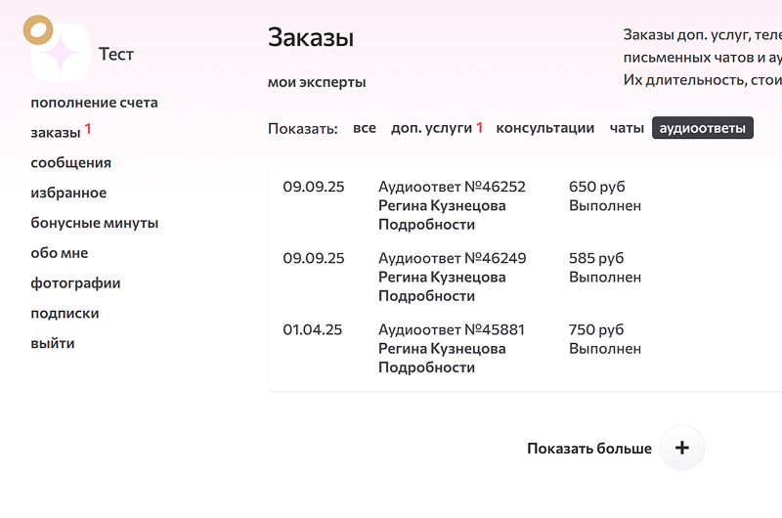
Task: Open подписки in the sidebar
Action: click(65, 314)
